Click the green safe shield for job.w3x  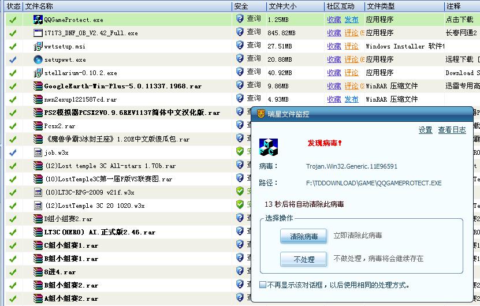pyautogui.click(x=240, y=151)
